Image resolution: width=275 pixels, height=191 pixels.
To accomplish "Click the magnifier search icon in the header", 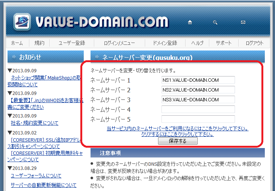I will click(215, 22).
